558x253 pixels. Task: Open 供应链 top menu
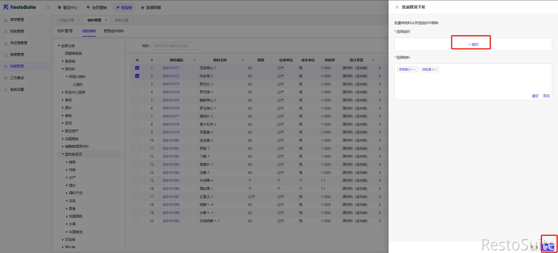pyautogui.click(x=124, y=8)
